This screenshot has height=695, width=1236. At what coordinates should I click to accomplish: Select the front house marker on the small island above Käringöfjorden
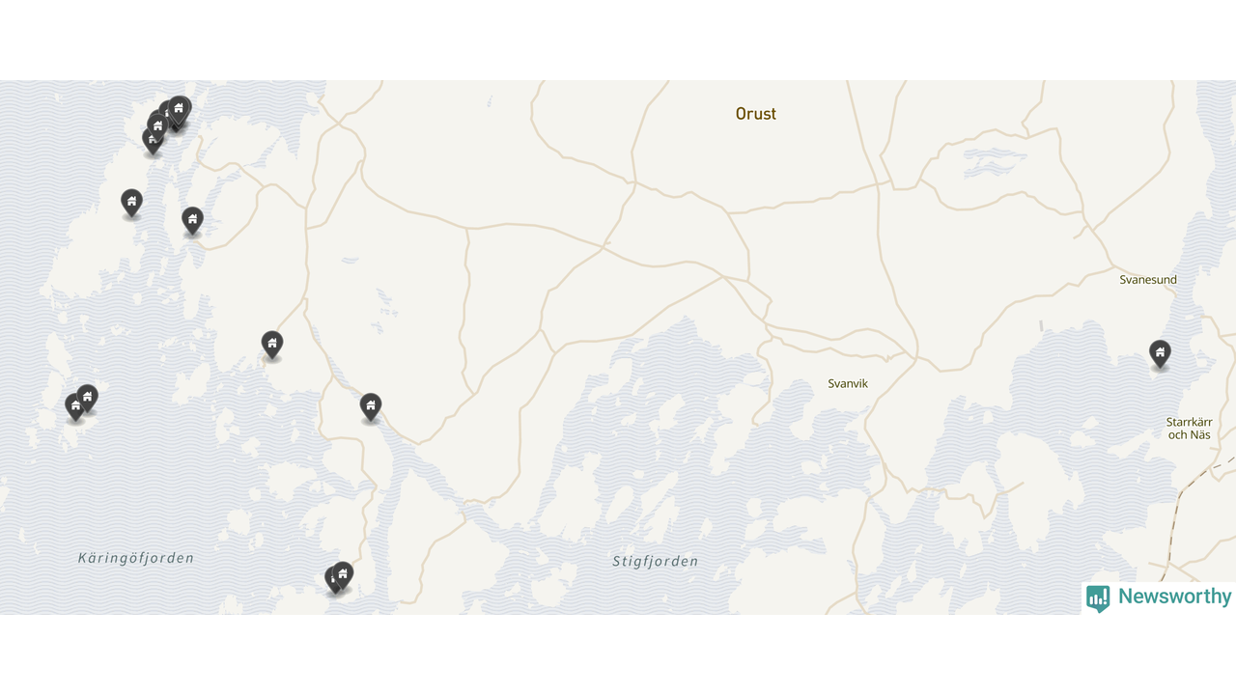pos(75,407)
